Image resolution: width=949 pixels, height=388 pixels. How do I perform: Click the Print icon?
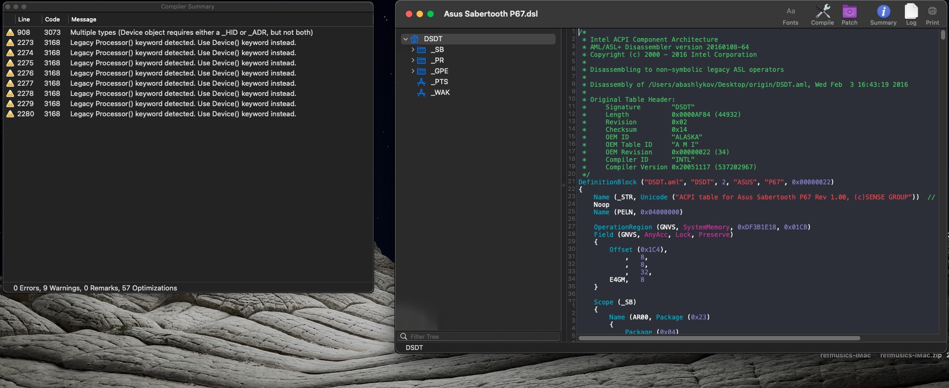tap(932, 15)
